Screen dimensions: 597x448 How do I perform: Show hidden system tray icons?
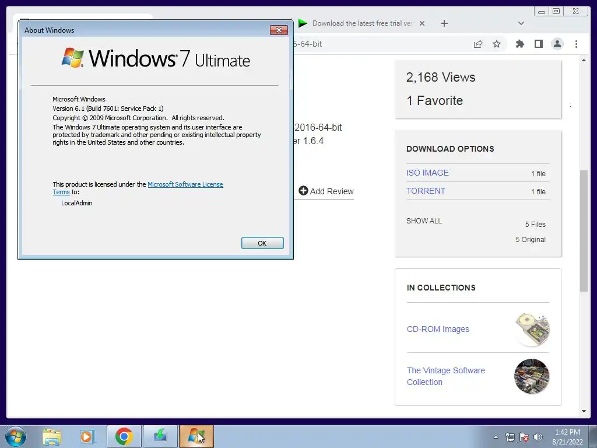[496, 437]
